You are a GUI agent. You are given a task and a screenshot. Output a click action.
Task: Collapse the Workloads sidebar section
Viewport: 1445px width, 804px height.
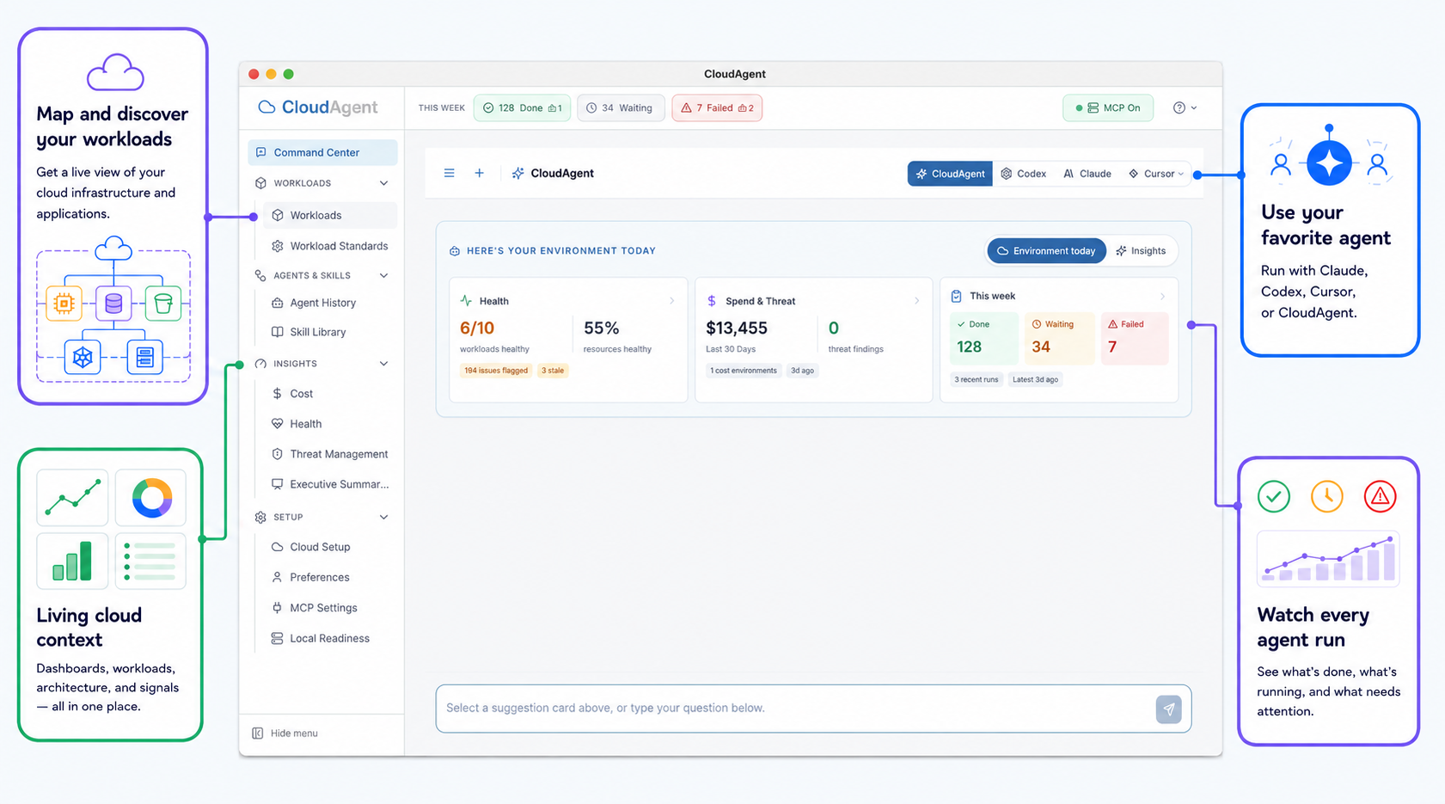(x=383, y=183)
